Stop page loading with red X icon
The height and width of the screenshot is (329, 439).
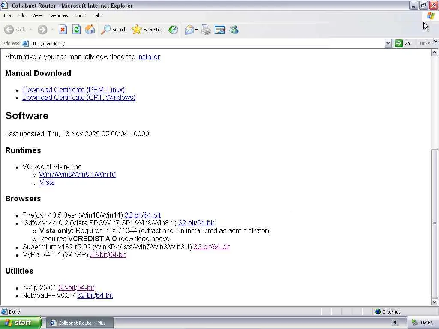tap(63, 30)
